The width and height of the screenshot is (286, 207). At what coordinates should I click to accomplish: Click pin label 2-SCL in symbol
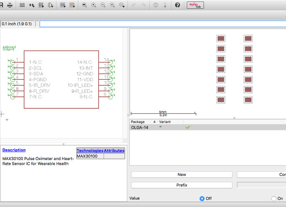[36, 68]
